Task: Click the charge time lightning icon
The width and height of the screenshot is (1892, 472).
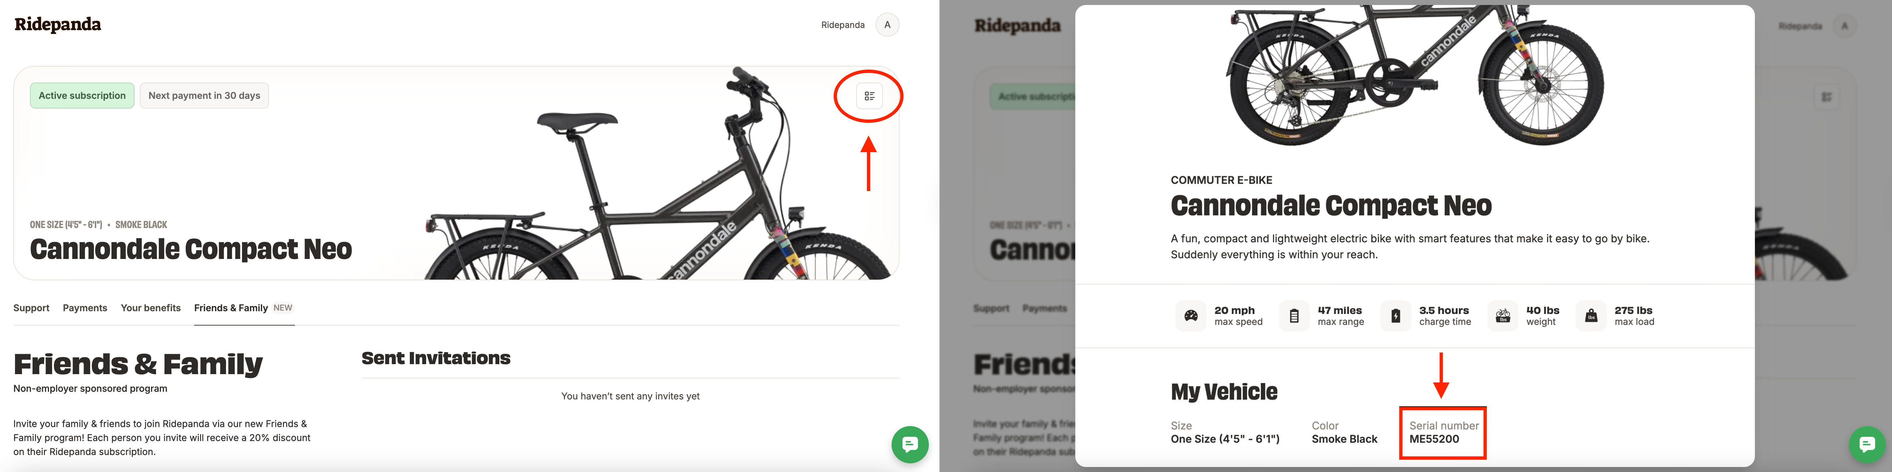Action: (1396, 316)
